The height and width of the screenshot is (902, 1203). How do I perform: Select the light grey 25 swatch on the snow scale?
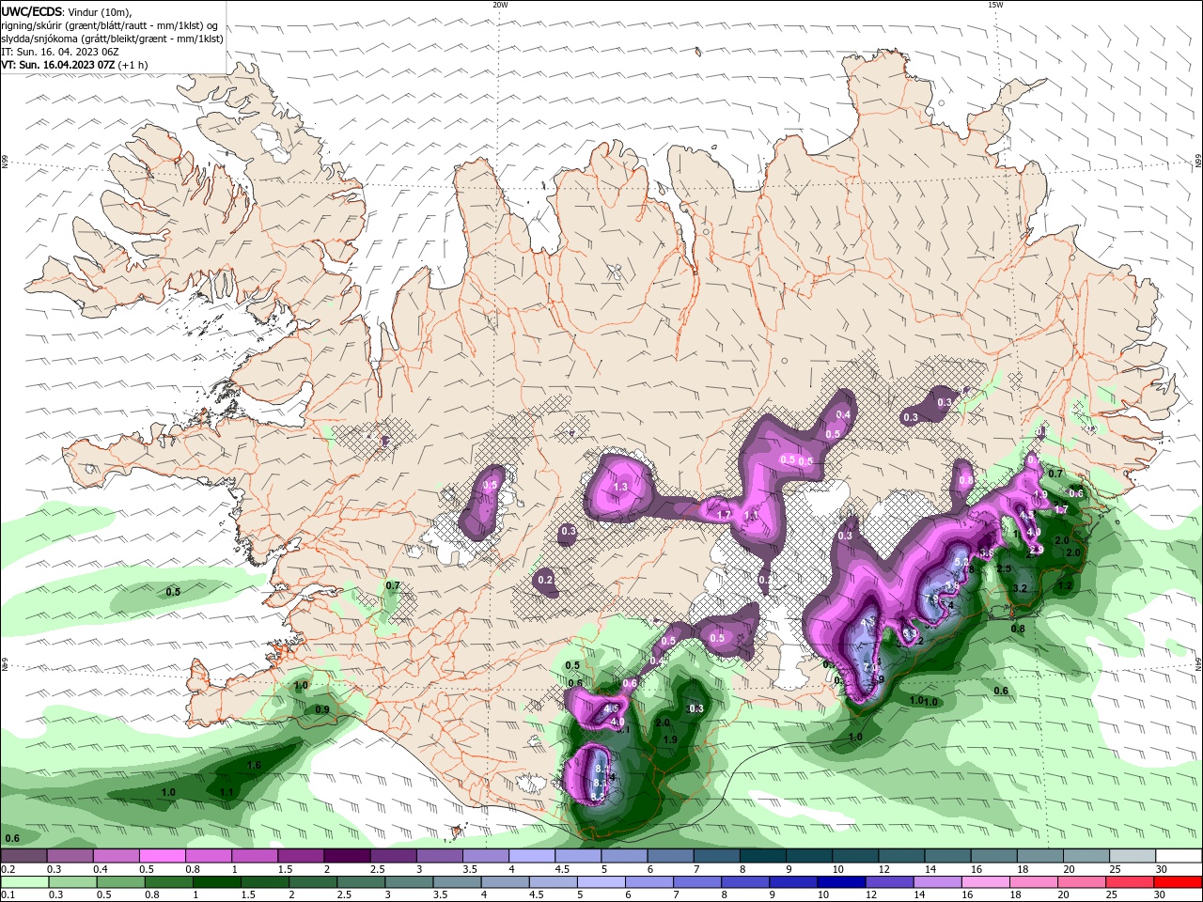pyautogui.click(x=1133, y=856)
